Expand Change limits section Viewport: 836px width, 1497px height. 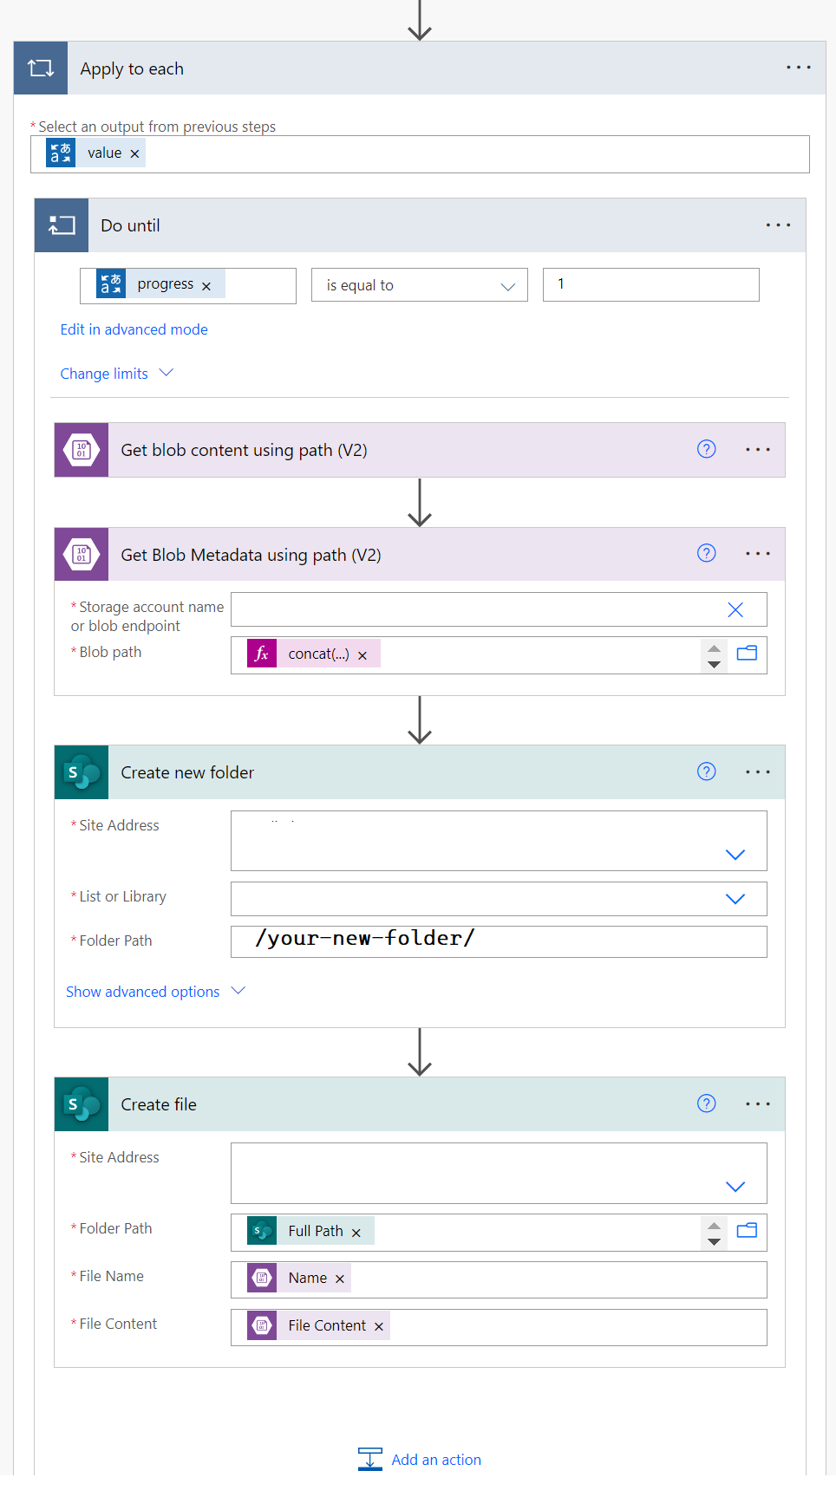117,374
